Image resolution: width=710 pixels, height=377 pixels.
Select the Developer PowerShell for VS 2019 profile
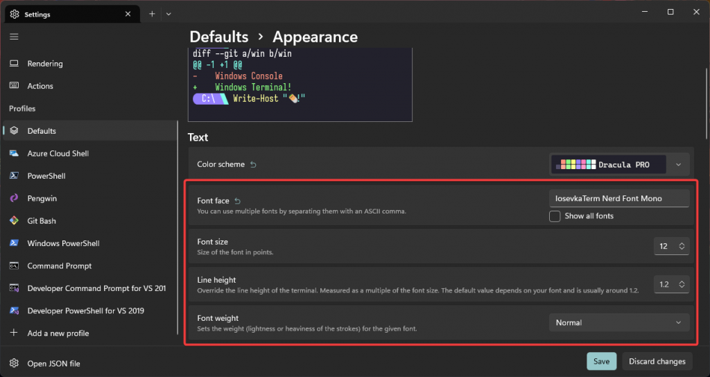tap(89, 310)
